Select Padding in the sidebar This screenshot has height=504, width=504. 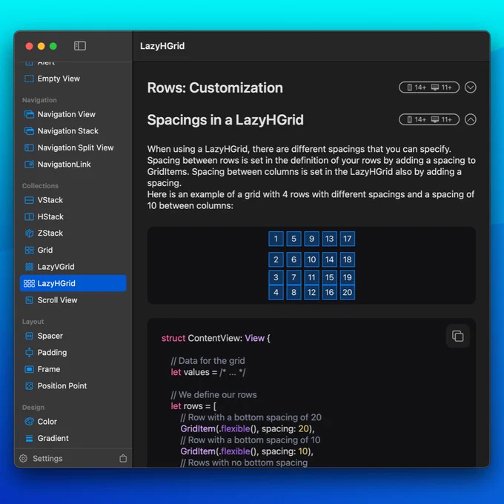(x=73, y=353)
